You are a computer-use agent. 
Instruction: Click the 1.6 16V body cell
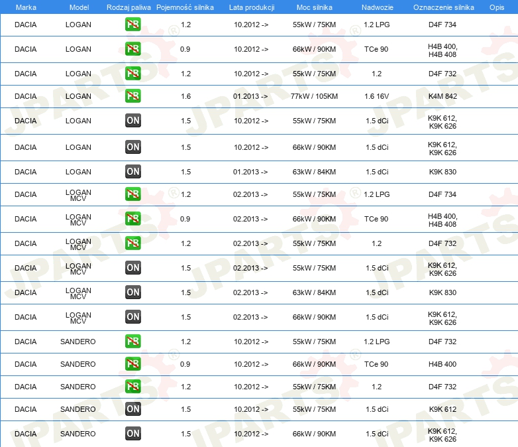coord(377,96)
